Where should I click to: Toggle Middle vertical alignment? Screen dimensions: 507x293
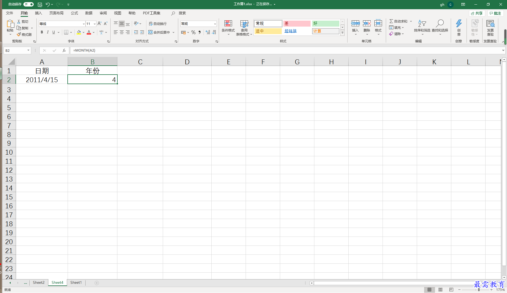click(122, 24)
